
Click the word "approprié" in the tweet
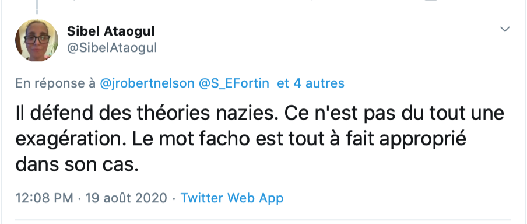coord(423,139)
